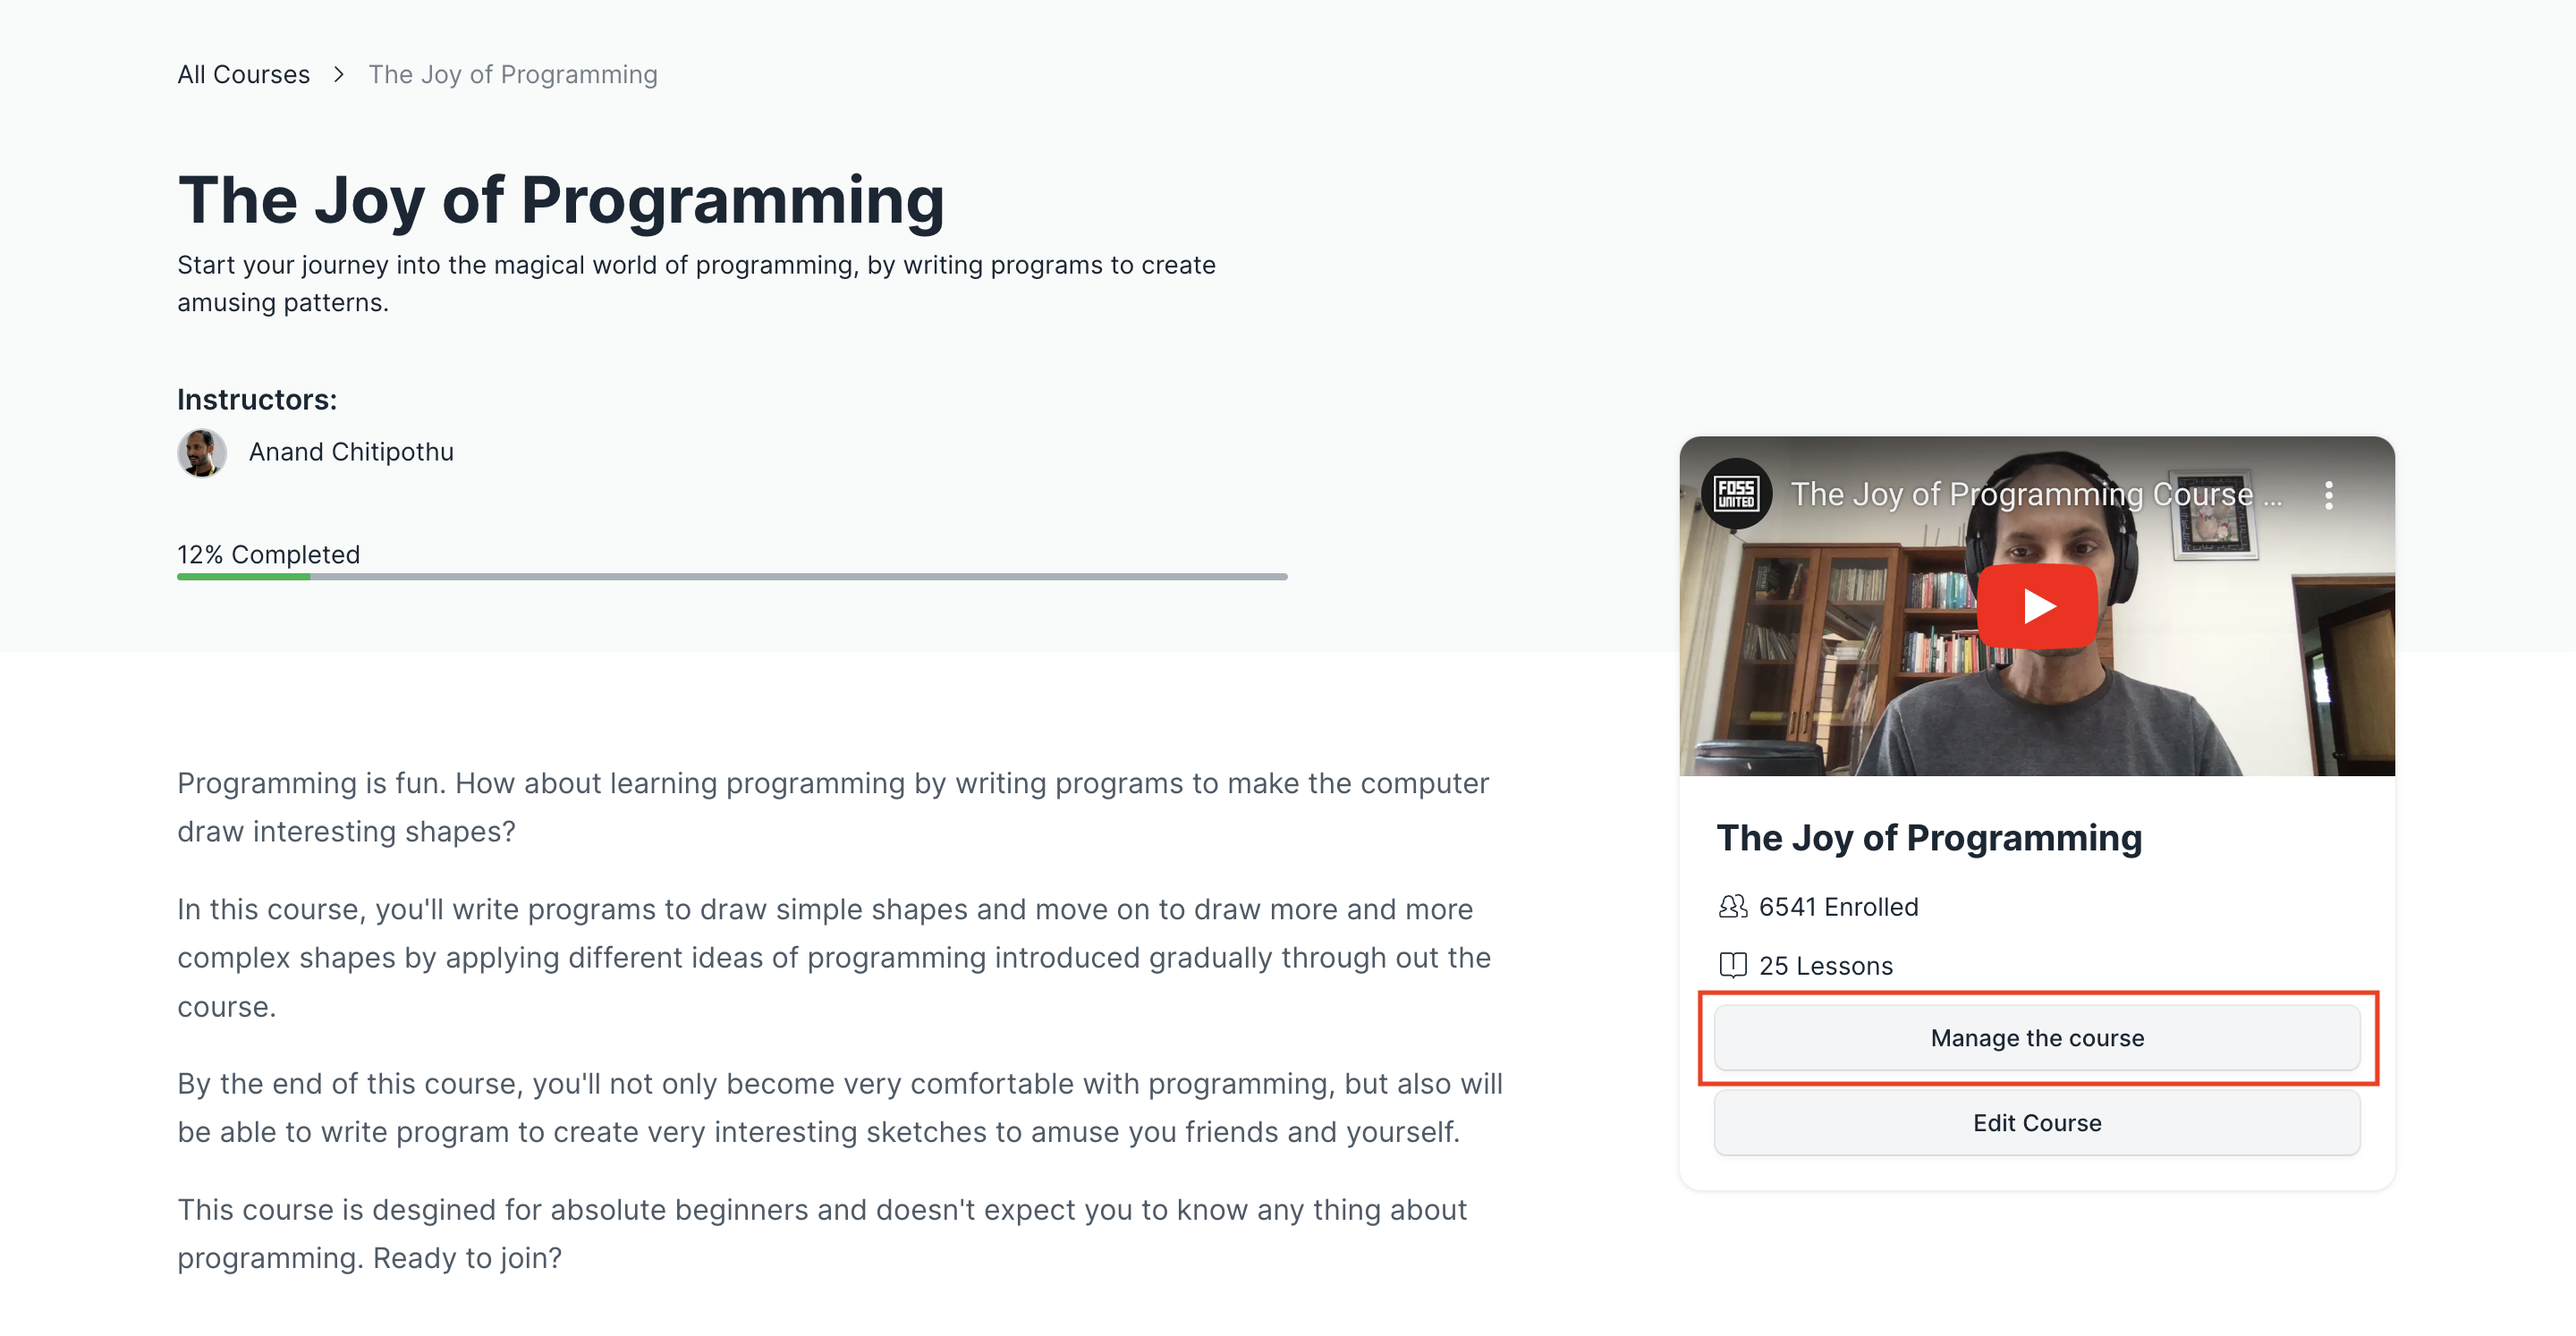Viewport: 2576px width, 1336px height.
Task: Click the enrolled students icon
Action: [x=1732, y=907]
